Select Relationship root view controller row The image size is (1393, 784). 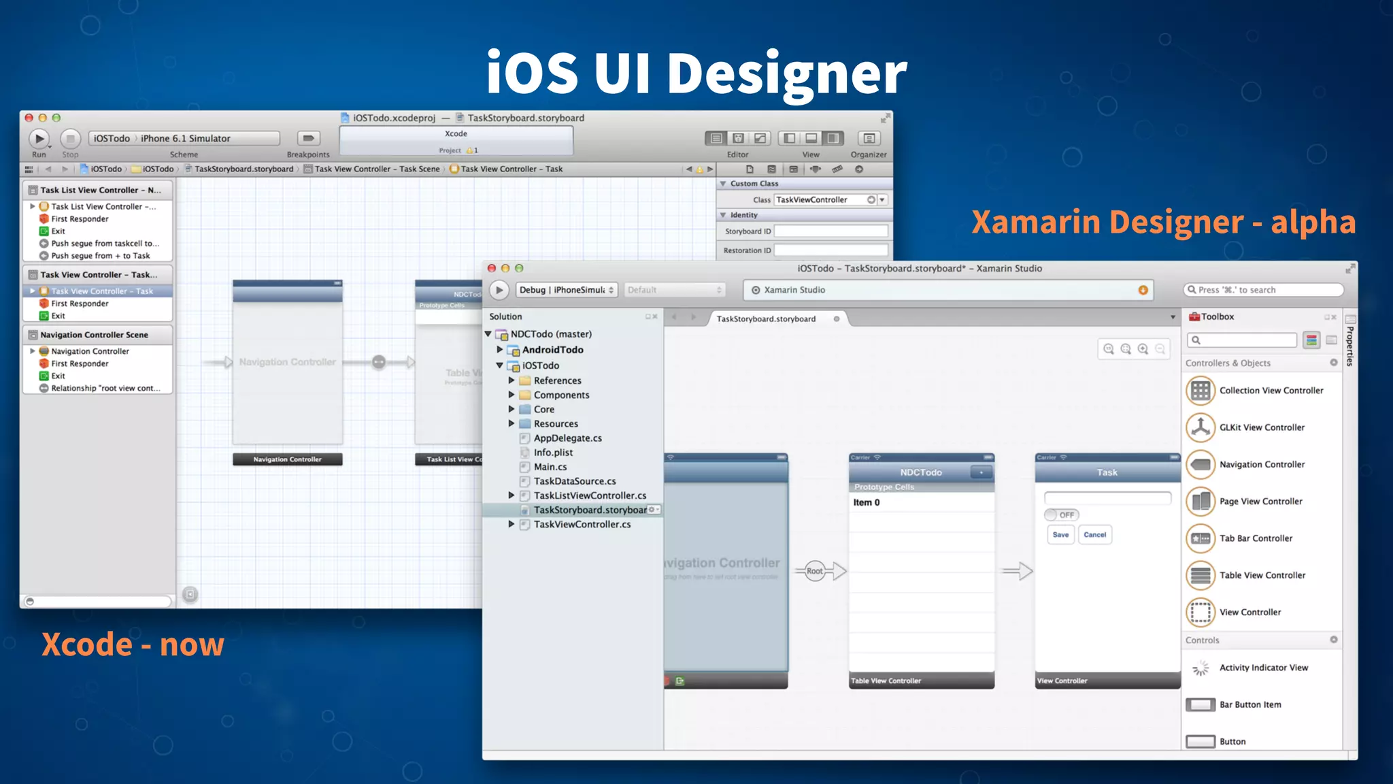pos(99,389)
